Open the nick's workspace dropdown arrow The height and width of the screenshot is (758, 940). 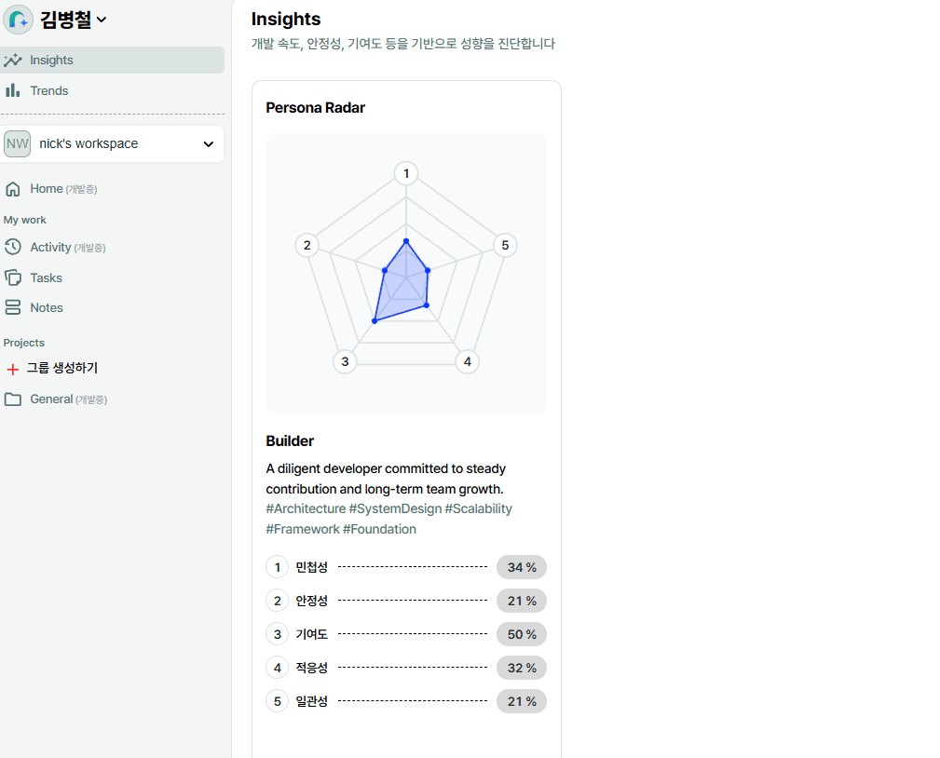point(209,144)
